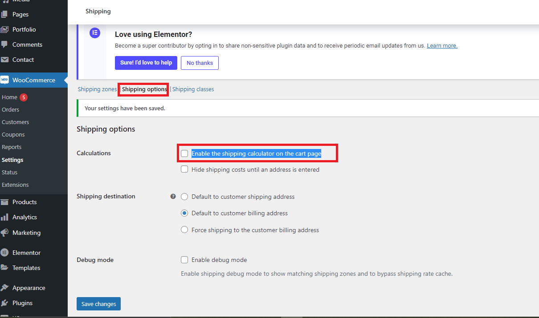
Task: Click the Home notification badge showing 5
Action: coord(24,97)
